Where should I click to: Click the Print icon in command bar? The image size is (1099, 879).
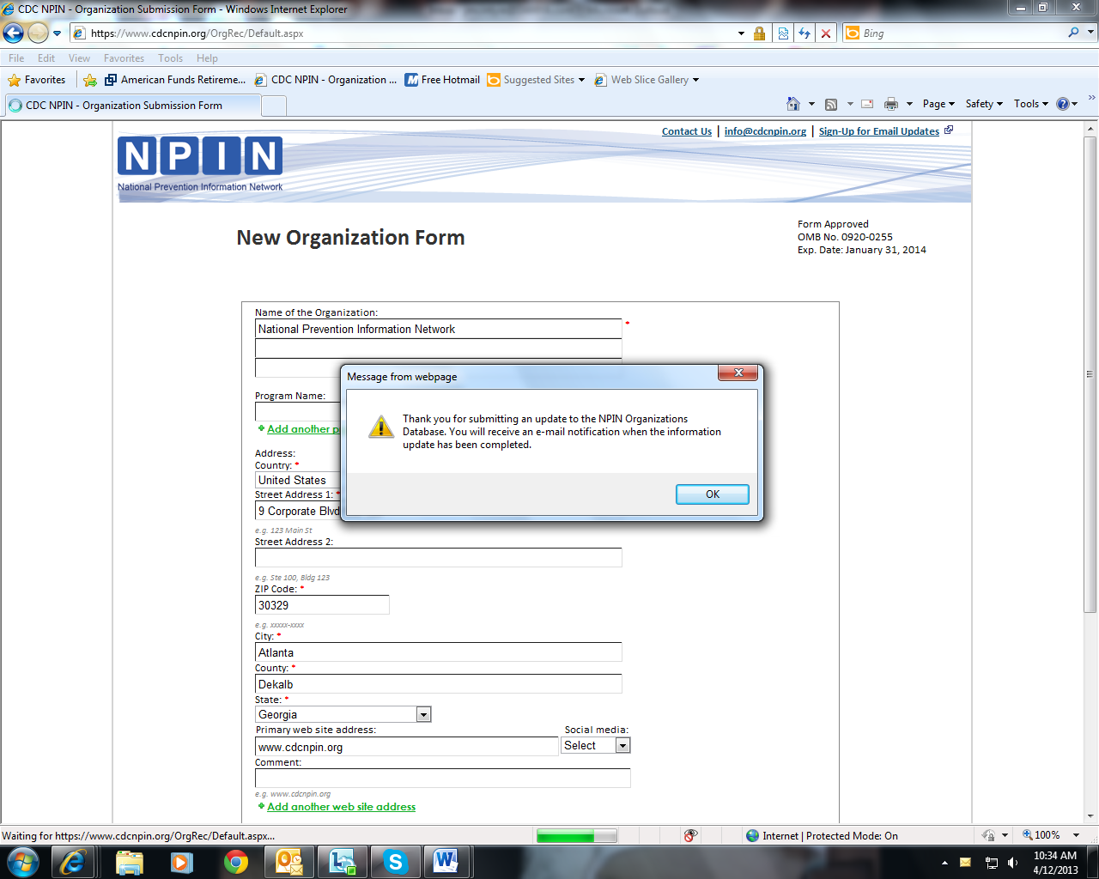pos(891,104)
